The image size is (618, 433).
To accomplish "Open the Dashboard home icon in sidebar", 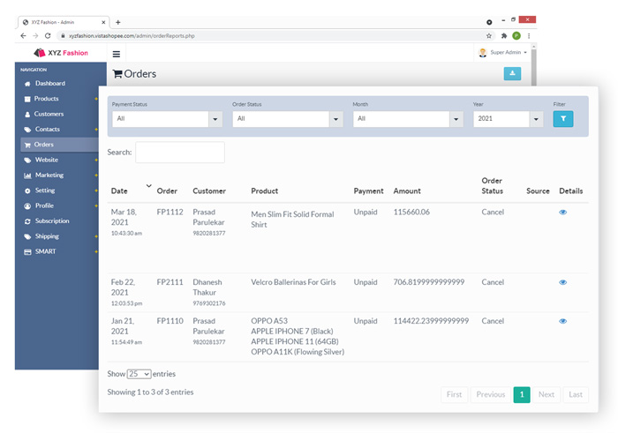I will click(x=27, y=84).
